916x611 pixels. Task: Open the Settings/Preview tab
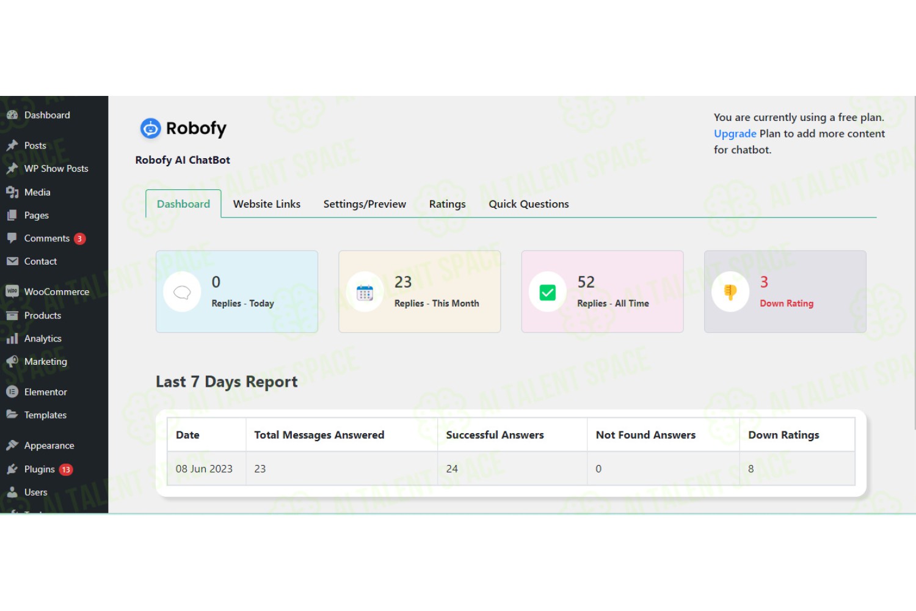(x=365, y=204)
